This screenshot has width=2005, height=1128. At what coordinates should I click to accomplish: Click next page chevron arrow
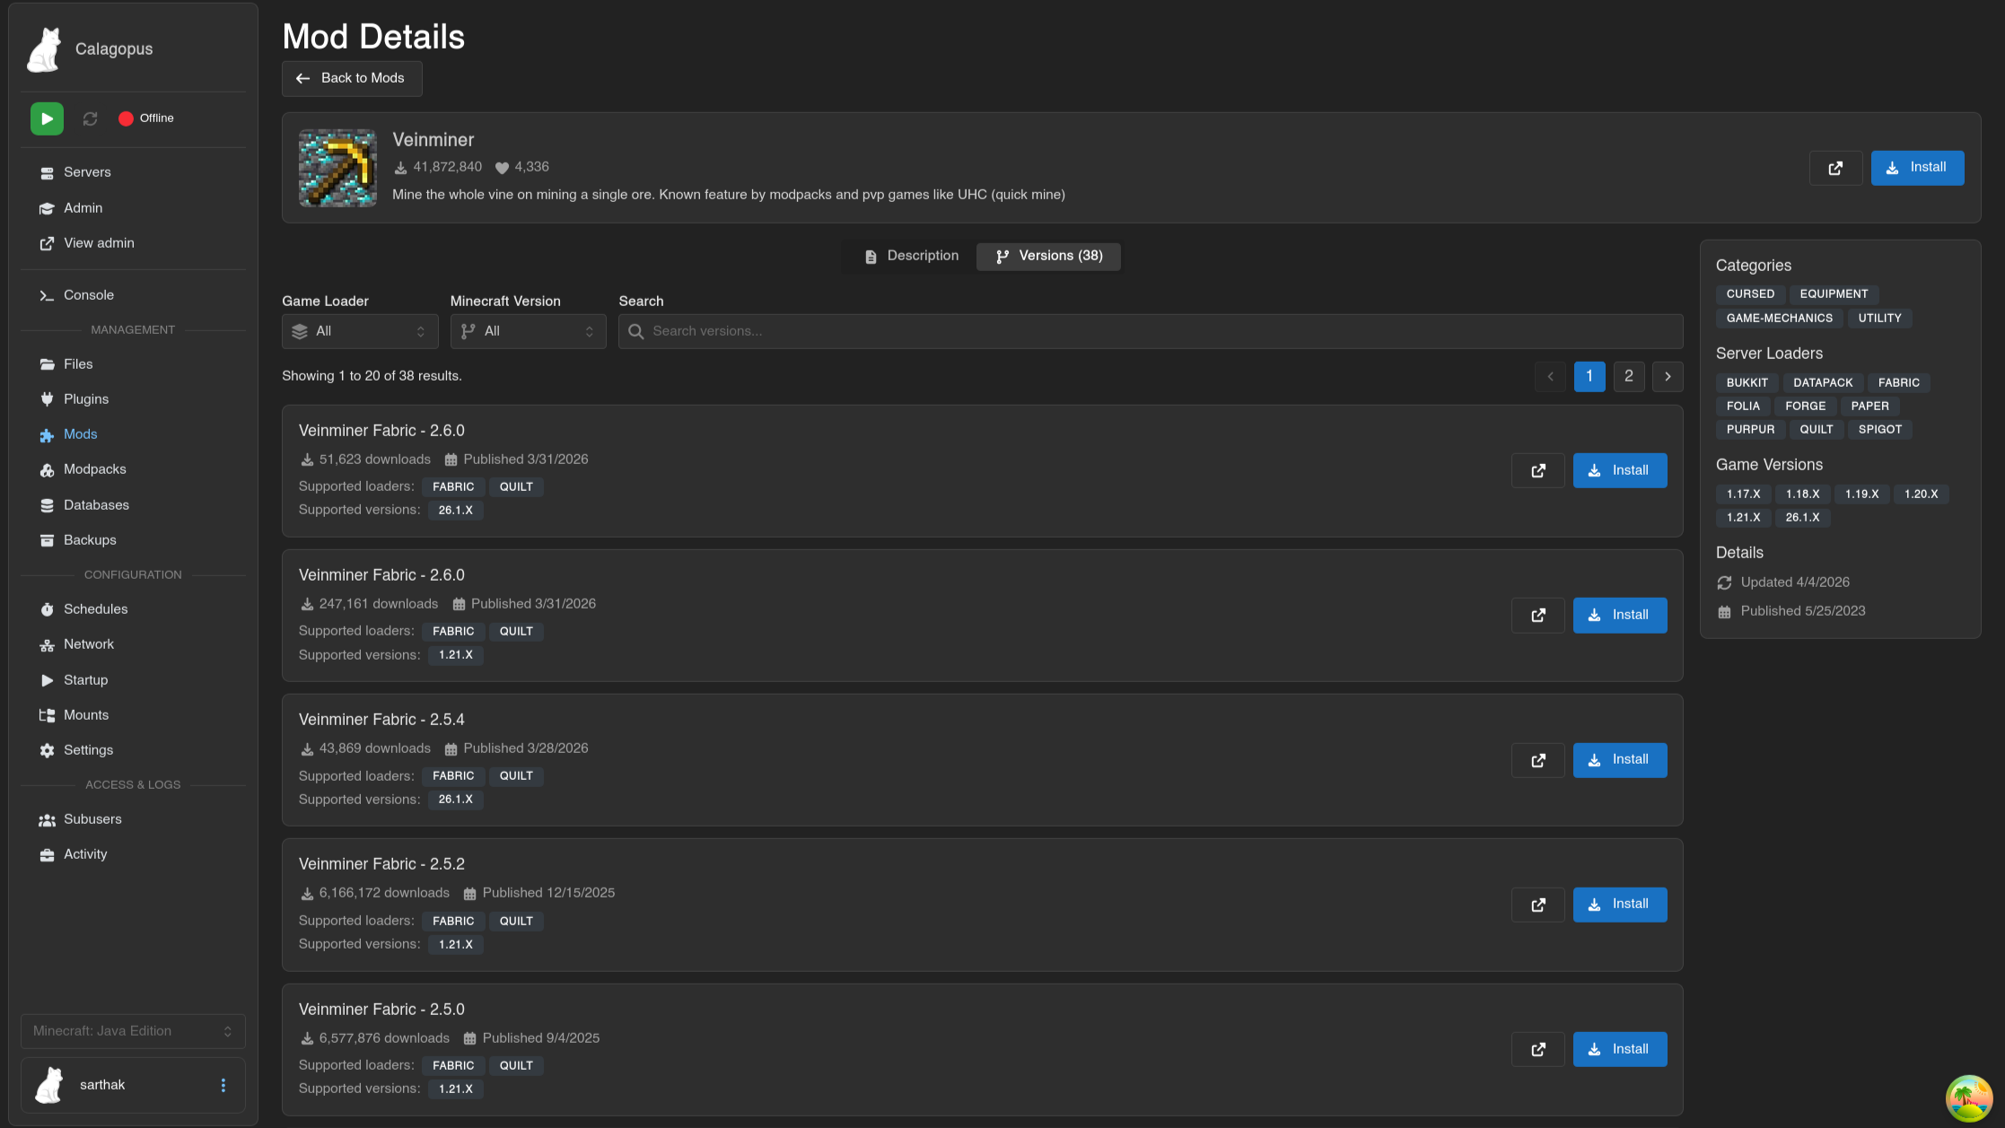pyautogui.click(x=1668, y=376)
